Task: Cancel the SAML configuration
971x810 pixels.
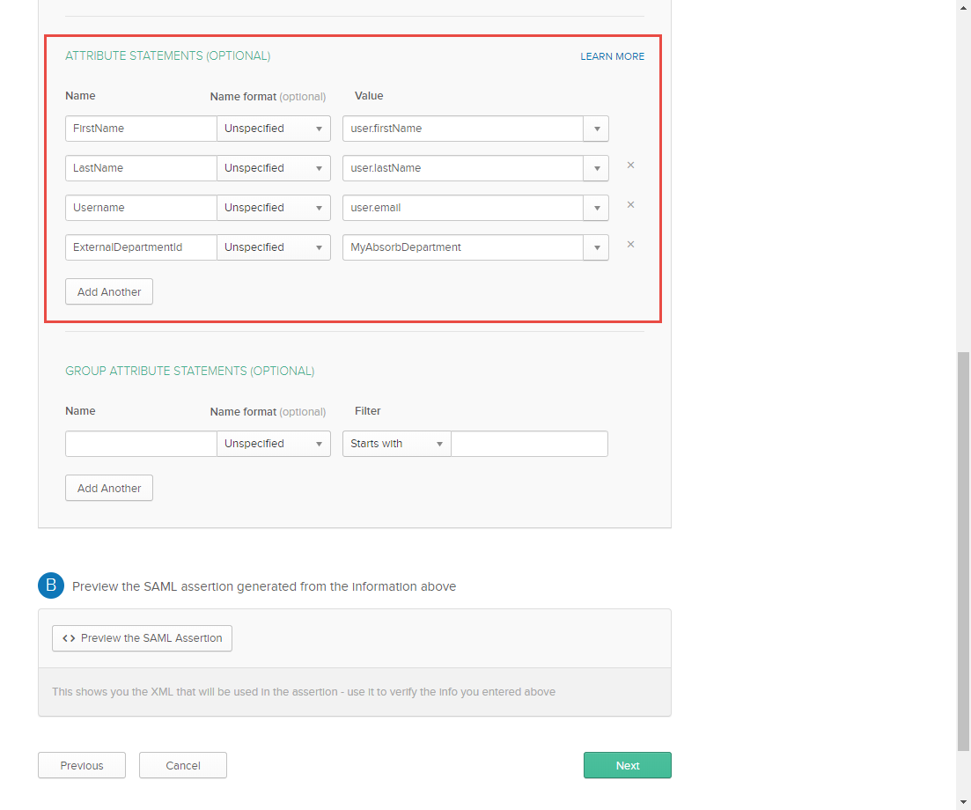Action: pyautogui.click(x=183, y=765)
